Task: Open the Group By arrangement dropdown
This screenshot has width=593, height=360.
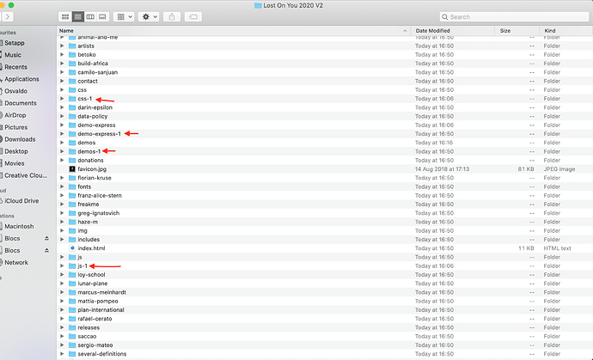Action: 123,16
